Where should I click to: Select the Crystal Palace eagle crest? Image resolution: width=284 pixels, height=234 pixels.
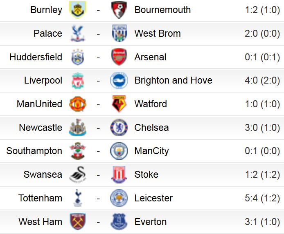click(77, 33)
